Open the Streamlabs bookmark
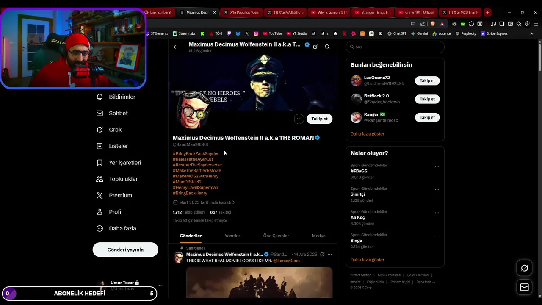The width and height of the screenshot is (542, 305). click(x=184, y=33)
